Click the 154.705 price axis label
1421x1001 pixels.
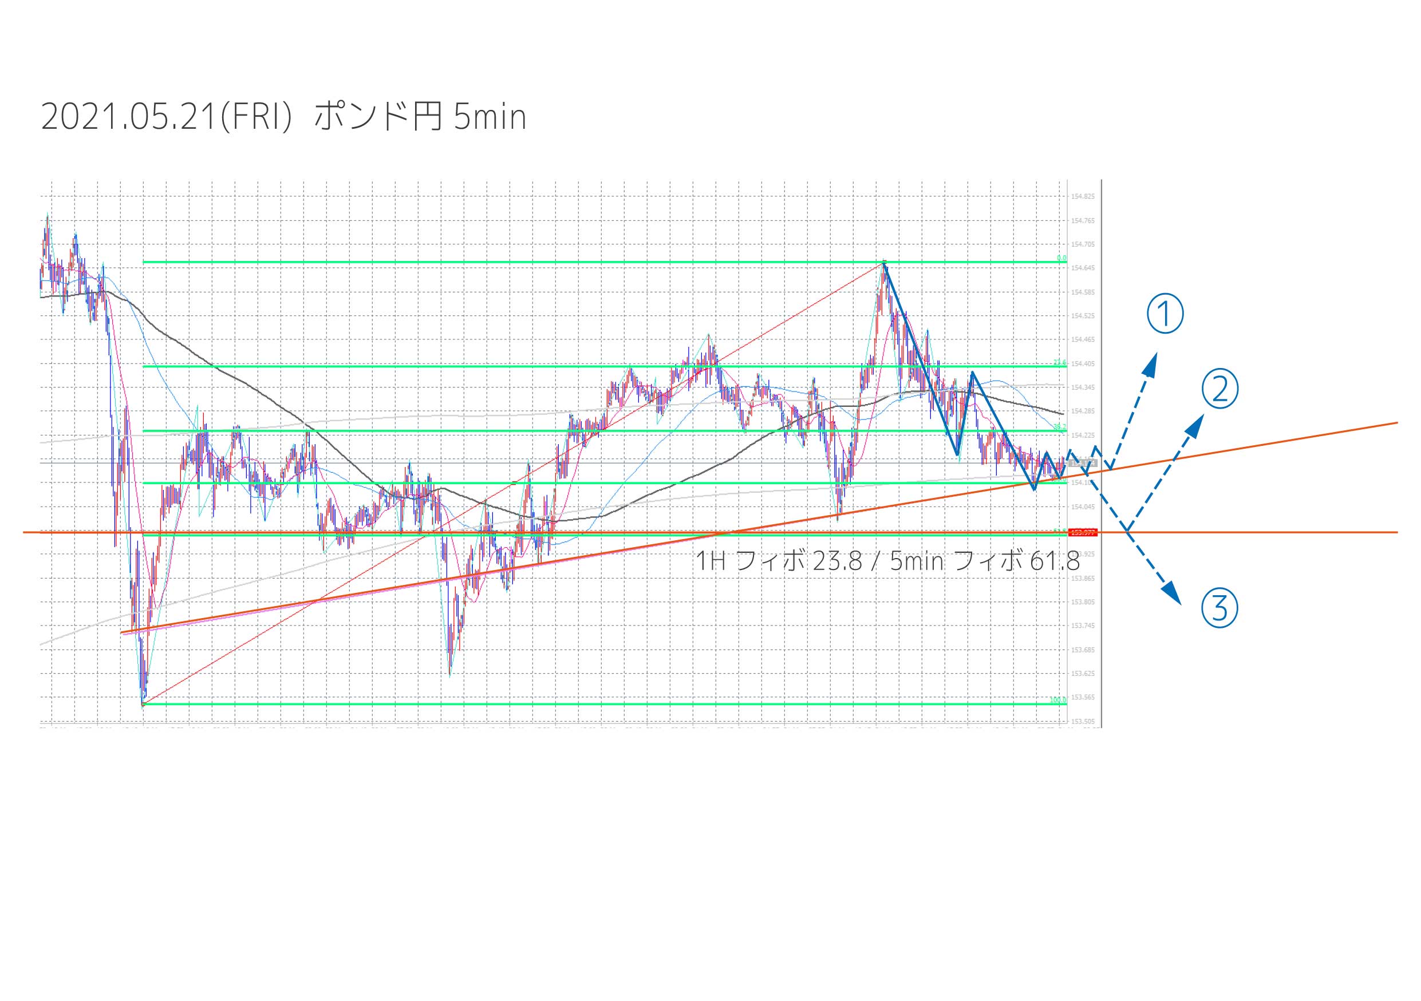tap(1083, 244)
